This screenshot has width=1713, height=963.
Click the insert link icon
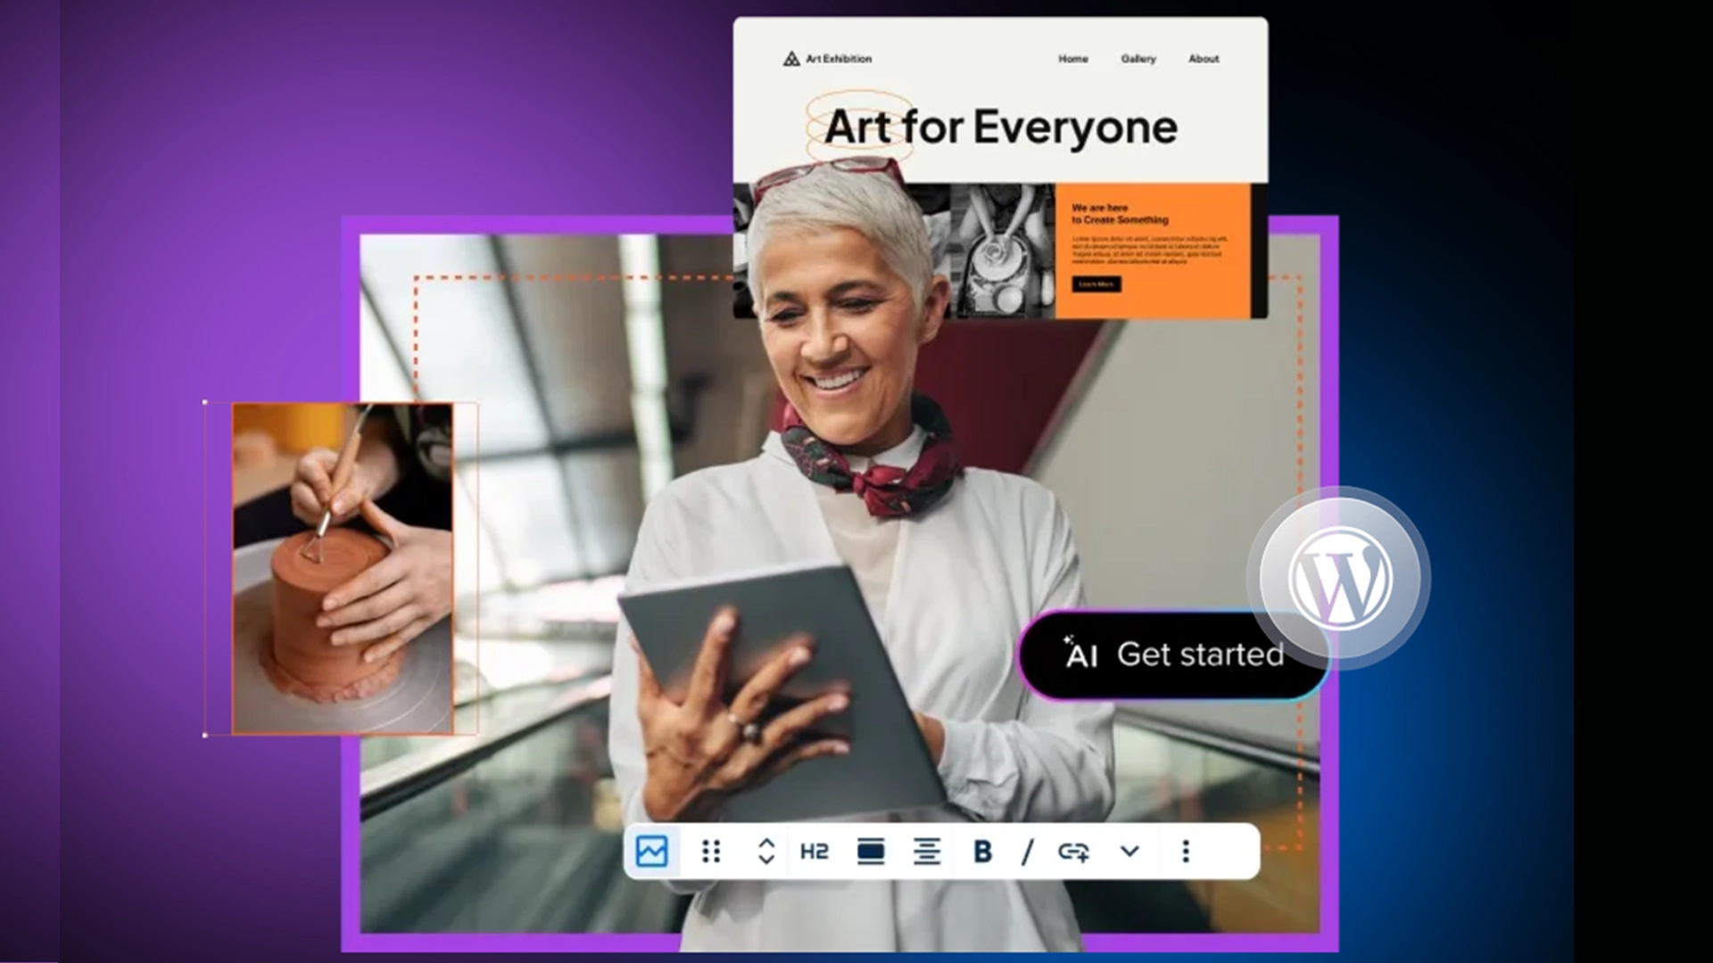coord(1073,852)
